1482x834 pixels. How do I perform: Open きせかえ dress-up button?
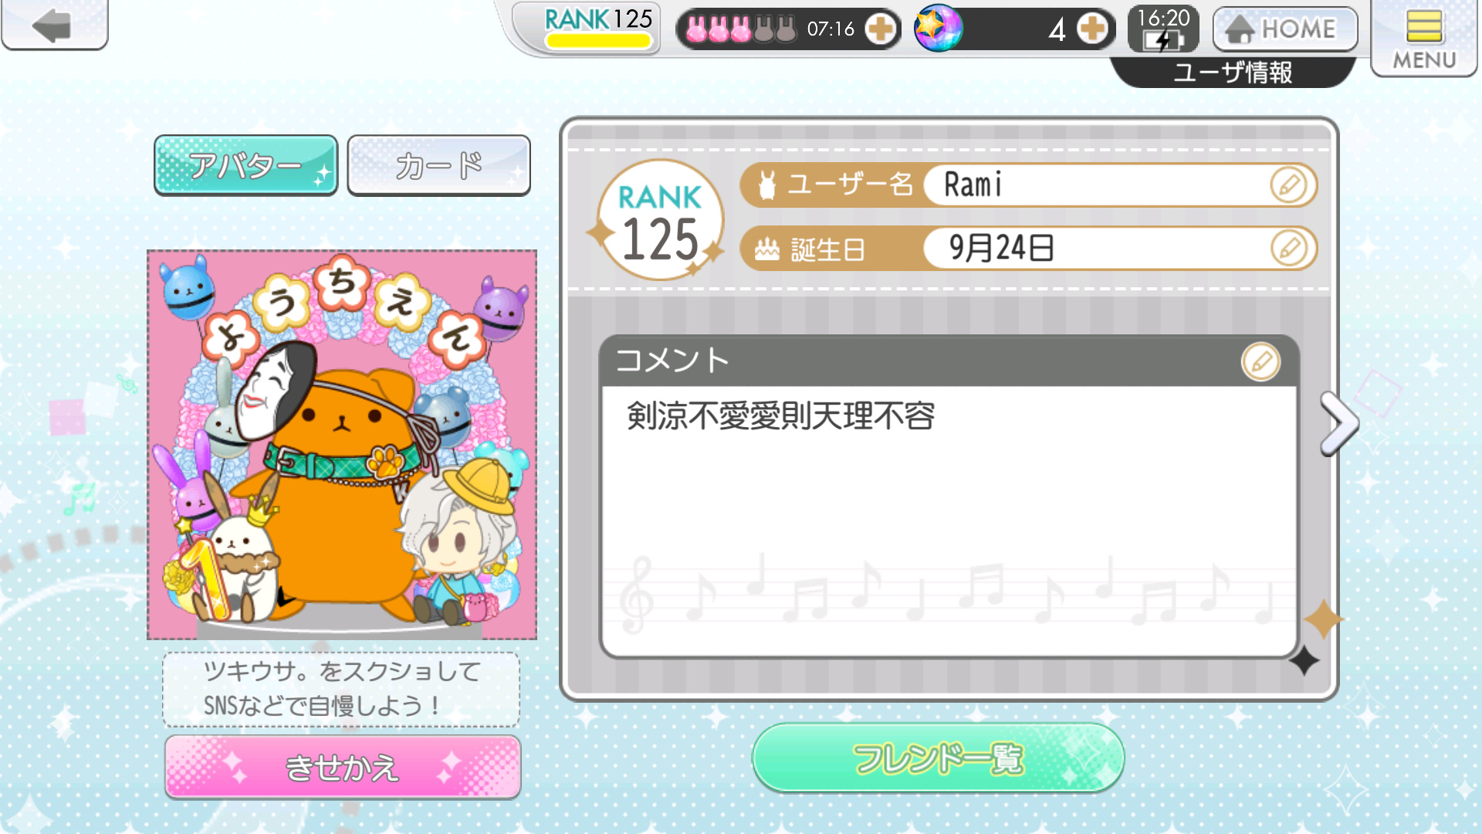point(343,767)
